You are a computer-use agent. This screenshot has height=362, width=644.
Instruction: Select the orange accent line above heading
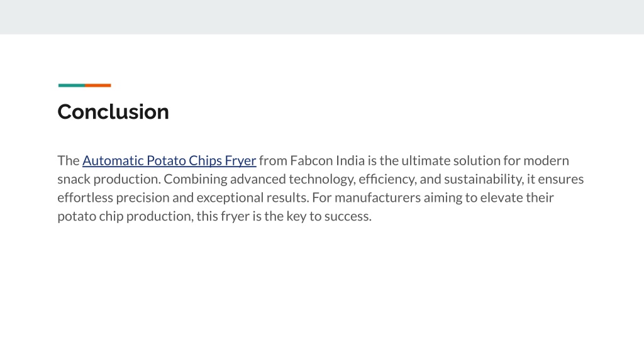(x=97, y=85)
